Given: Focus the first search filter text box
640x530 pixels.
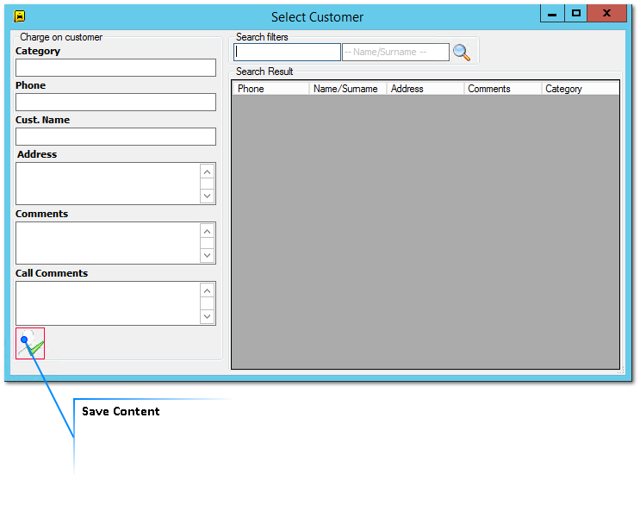Looking at the screenshot, I should coord(288,53).
